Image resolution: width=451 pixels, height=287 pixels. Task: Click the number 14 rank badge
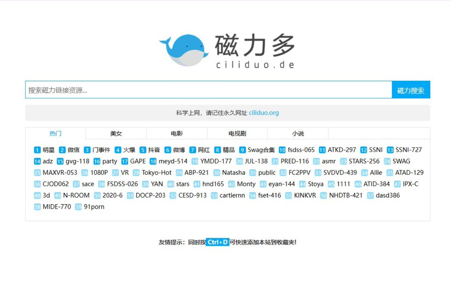[37, 161]
